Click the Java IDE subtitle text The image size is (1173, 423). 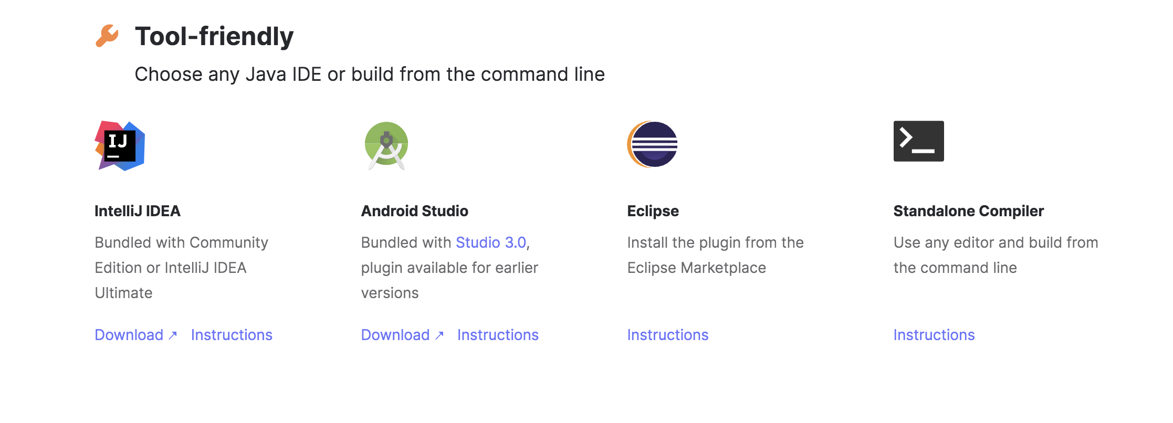click(370, 74)
